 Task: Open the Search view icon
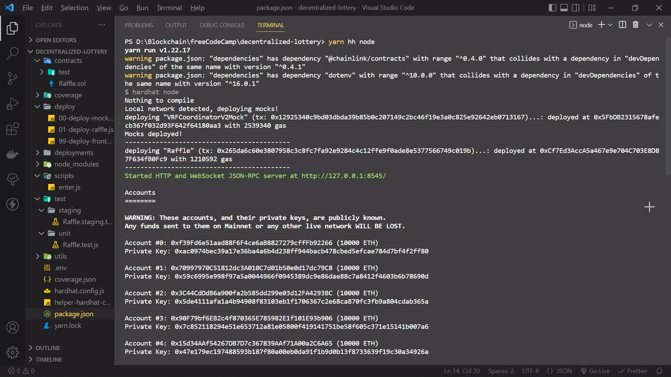click(13, 53)
